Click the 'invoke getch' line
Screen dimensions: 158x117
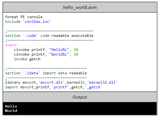[27, 59]
